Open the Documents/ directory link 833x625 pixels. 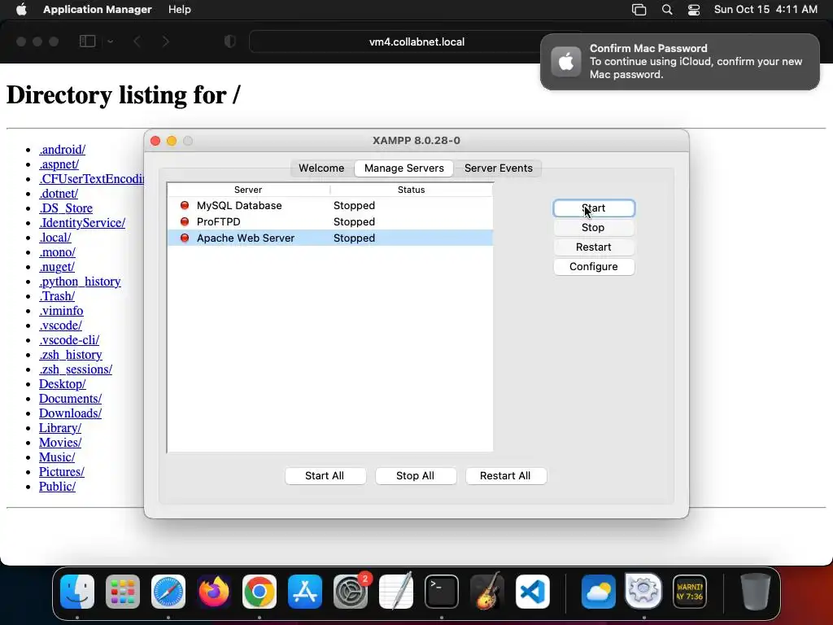pyautogui.click(x=70, y=399)
